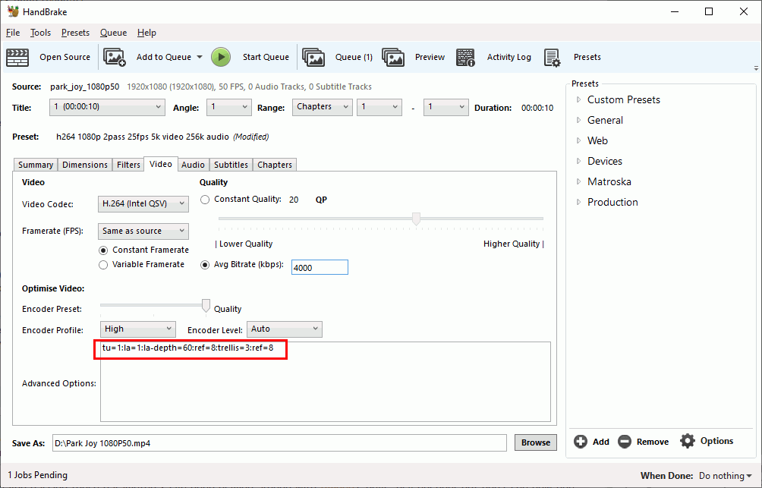Open the Encoder Profile dropdown
Screen dimensions: 762x488
pyautogui.click(x=138, y=329)
